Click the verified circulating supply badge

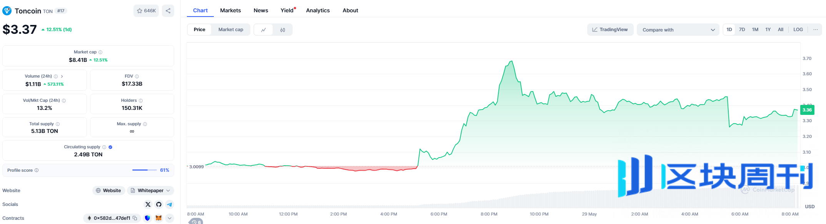point(110,147)
